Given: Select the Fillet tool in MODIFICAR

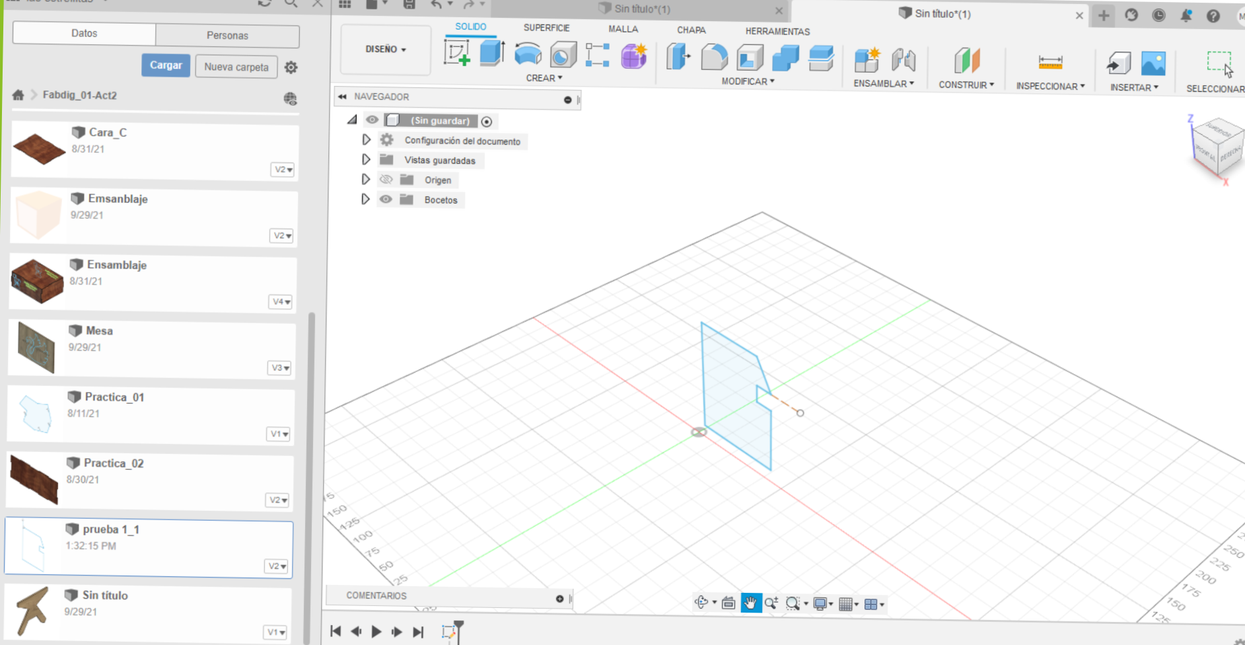Looking at the screenshot, I should pyautogui.click(x=714, y=57).
